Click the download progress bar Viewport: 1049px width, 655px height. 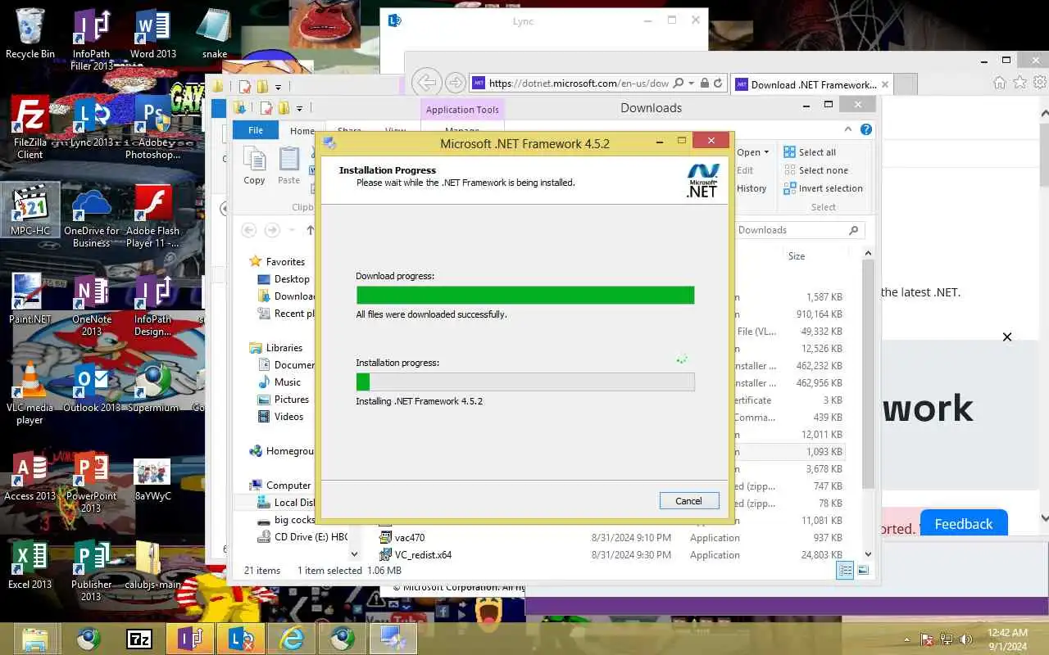(525, 295)
